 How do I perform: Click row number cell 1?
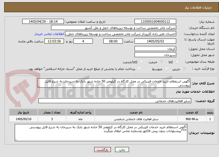tap(210, 119)
